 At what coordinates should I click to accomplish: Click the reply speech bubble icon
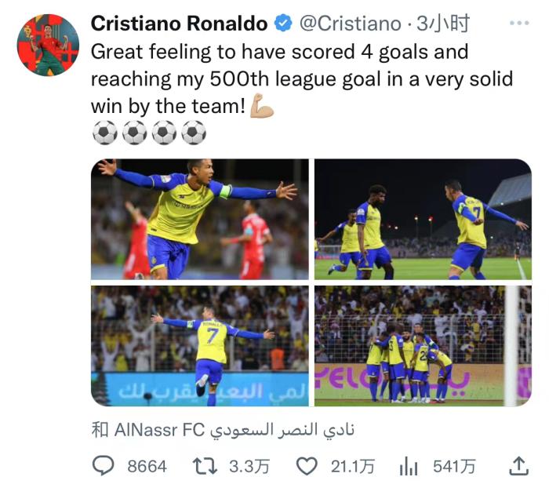104,466
